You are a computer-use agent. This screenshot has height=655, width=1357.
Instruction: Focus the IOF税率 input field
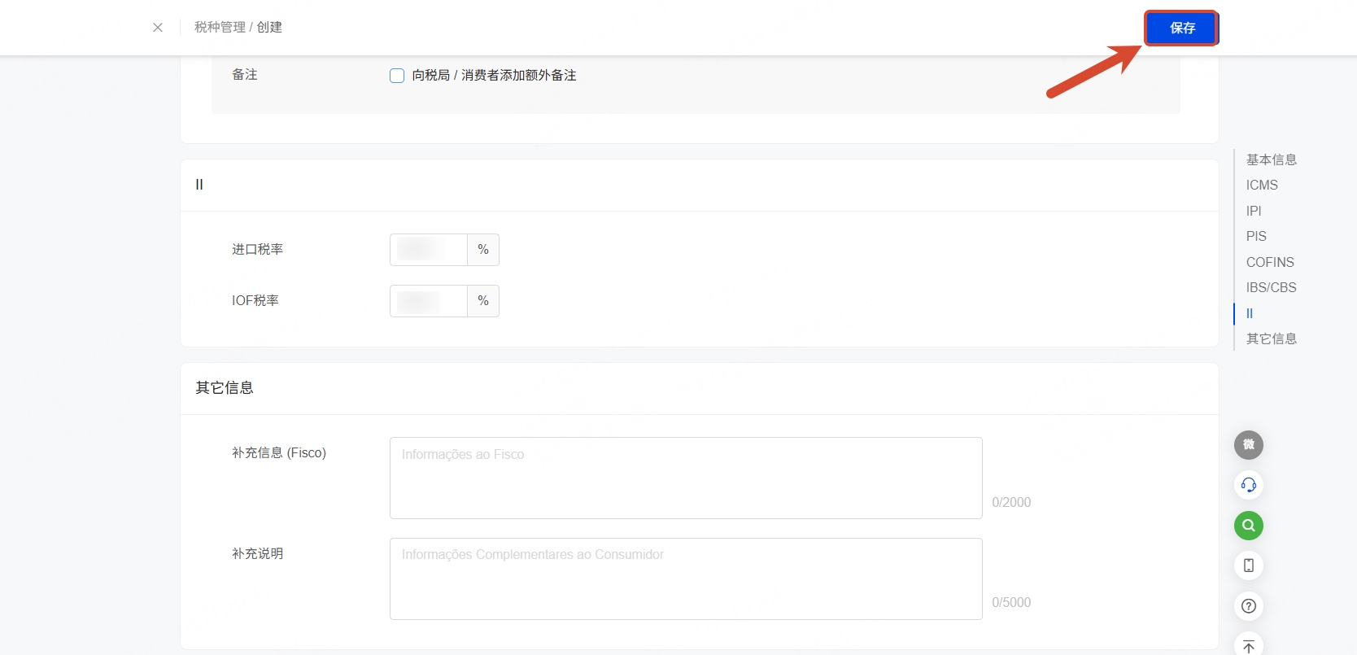429,301
